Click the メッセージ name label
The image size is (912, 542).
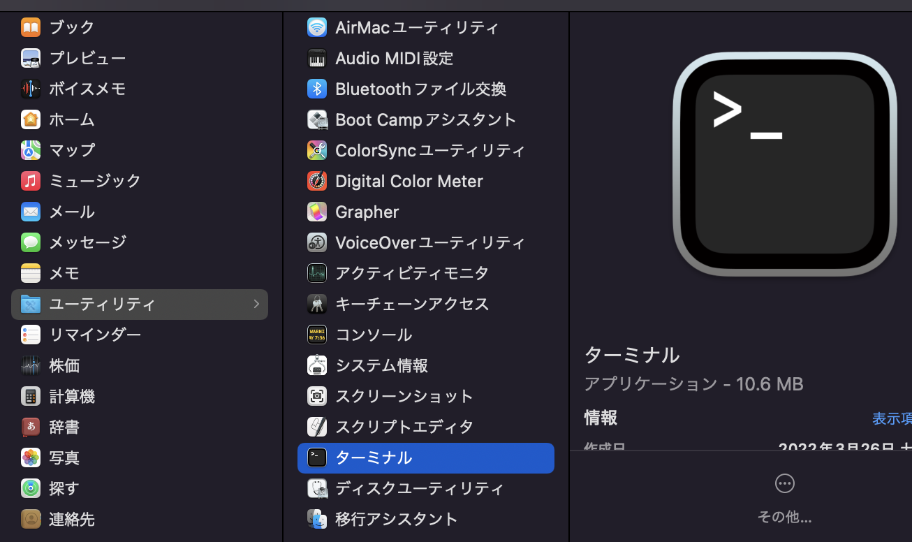pos(87,243)
